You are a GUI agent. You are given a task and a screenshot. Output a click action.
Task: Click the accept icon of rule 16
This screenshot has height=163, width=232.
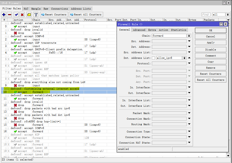pos(15,131)
